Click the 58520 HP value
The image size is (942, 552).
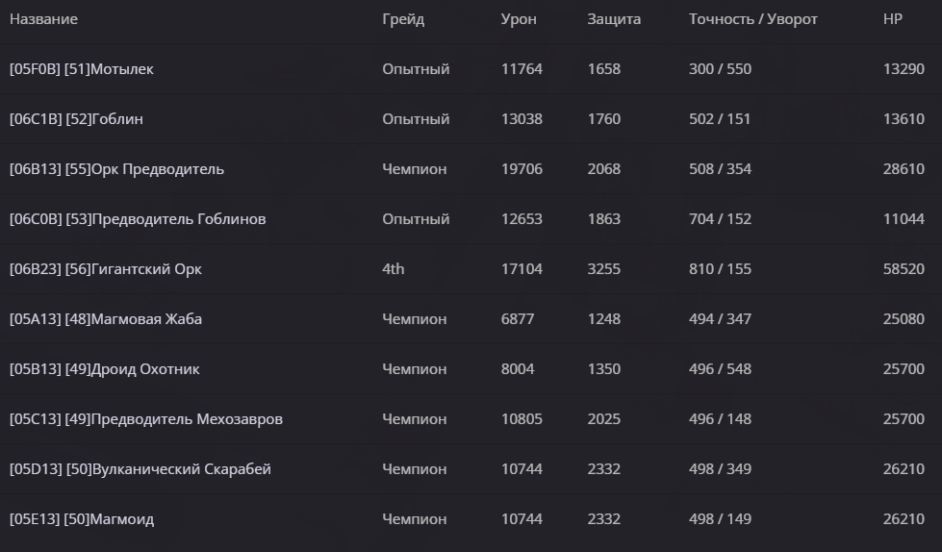coord(904,269)
